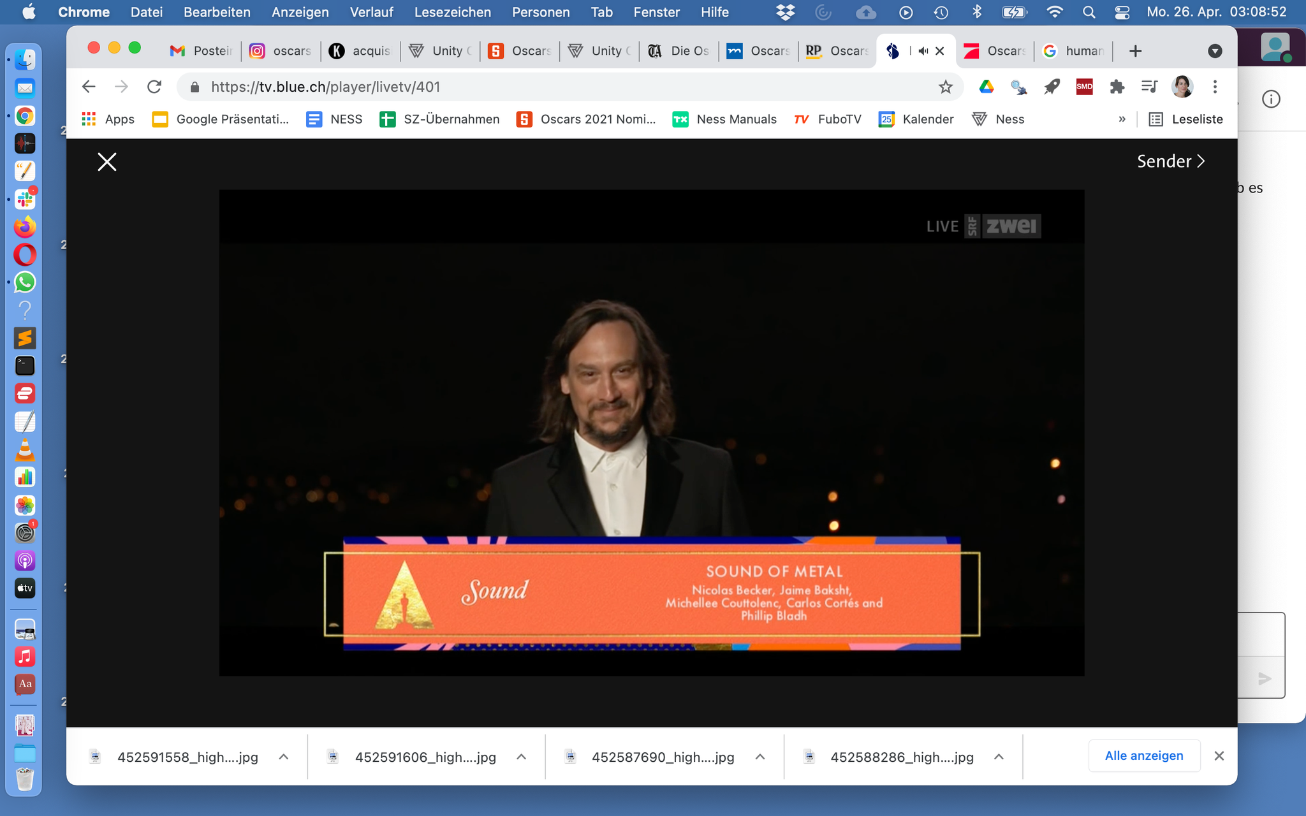This screenshot has width=1306, height=816.
Task: Open the Google Drive extension icon
Action: coord(987,87)
